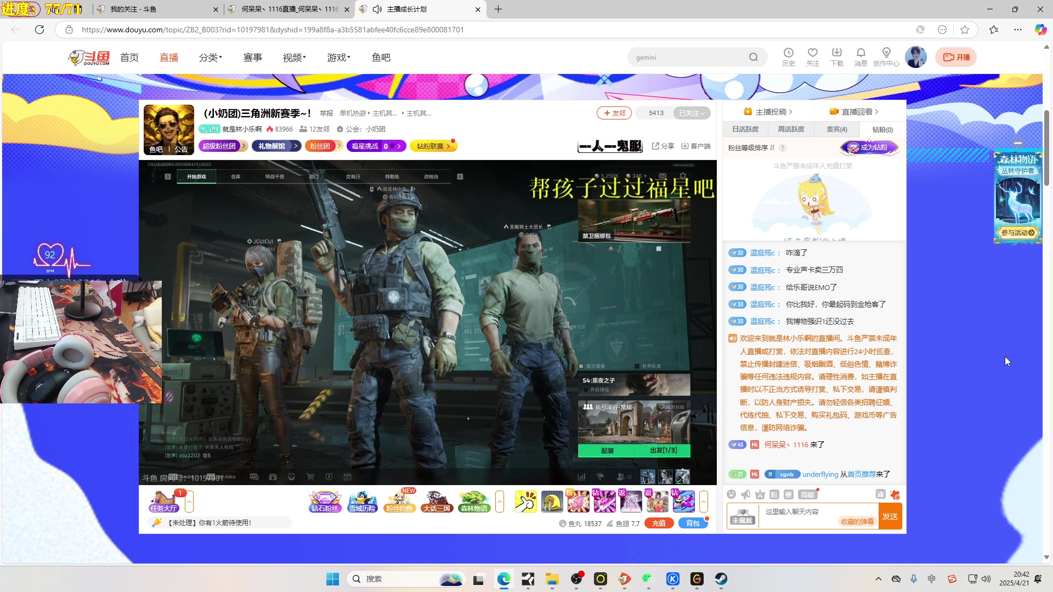Click the 未佩戴 fan badge selector

[x=742, y=516]
